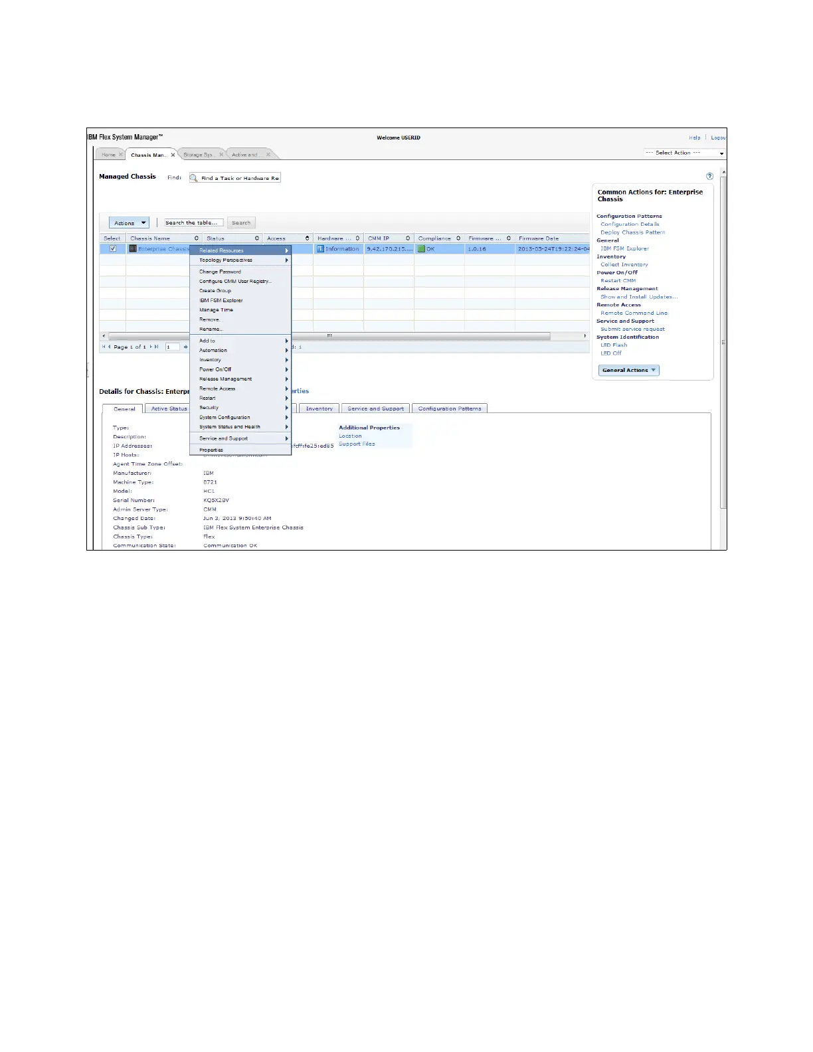Expand the Power On/Off submenu
The height and width of the screenshot is (1052, 813).
tap(240, 369)
